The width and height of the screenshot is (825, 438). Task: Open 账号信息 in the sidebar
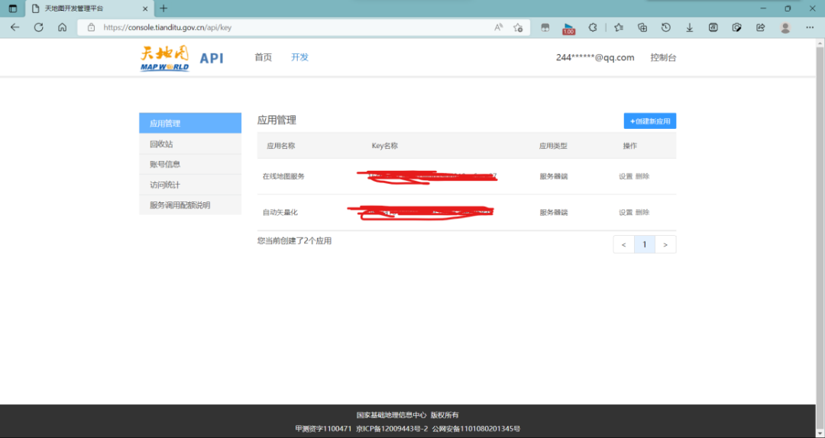[190, 164]
